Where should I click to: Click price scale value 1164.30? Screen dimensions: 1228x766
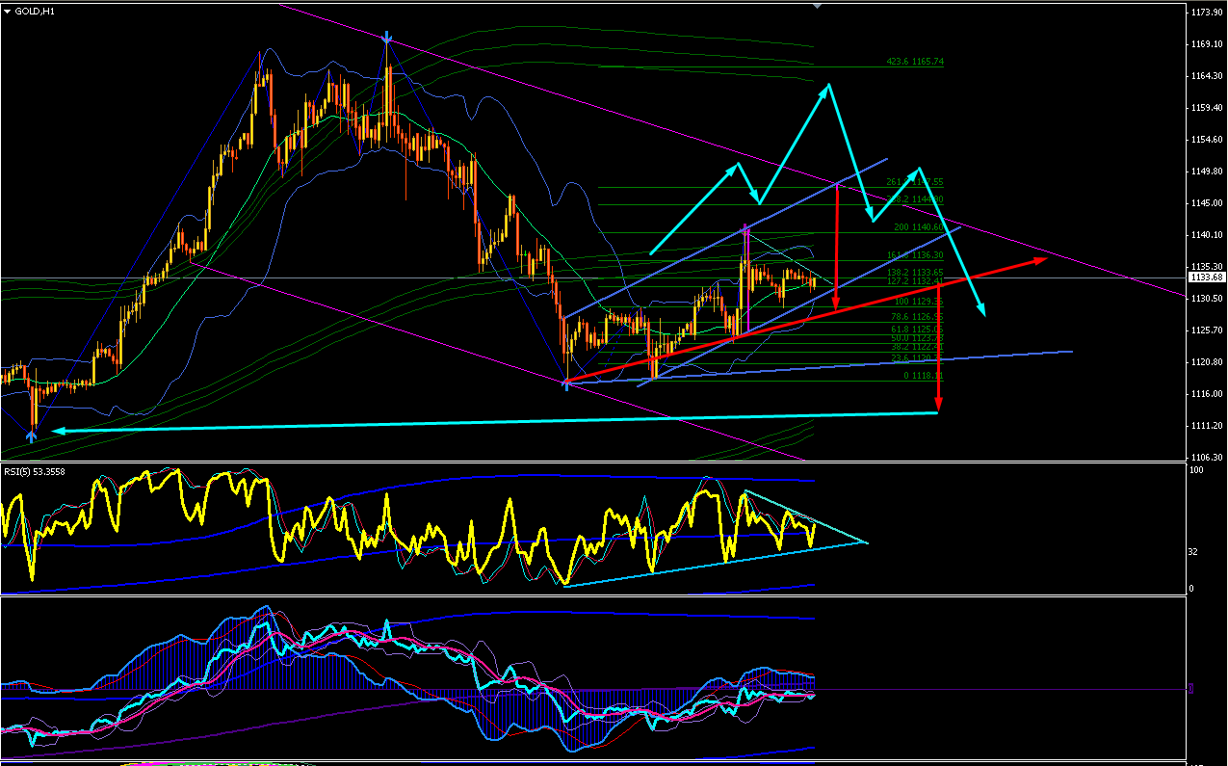tap(1206, 76)
